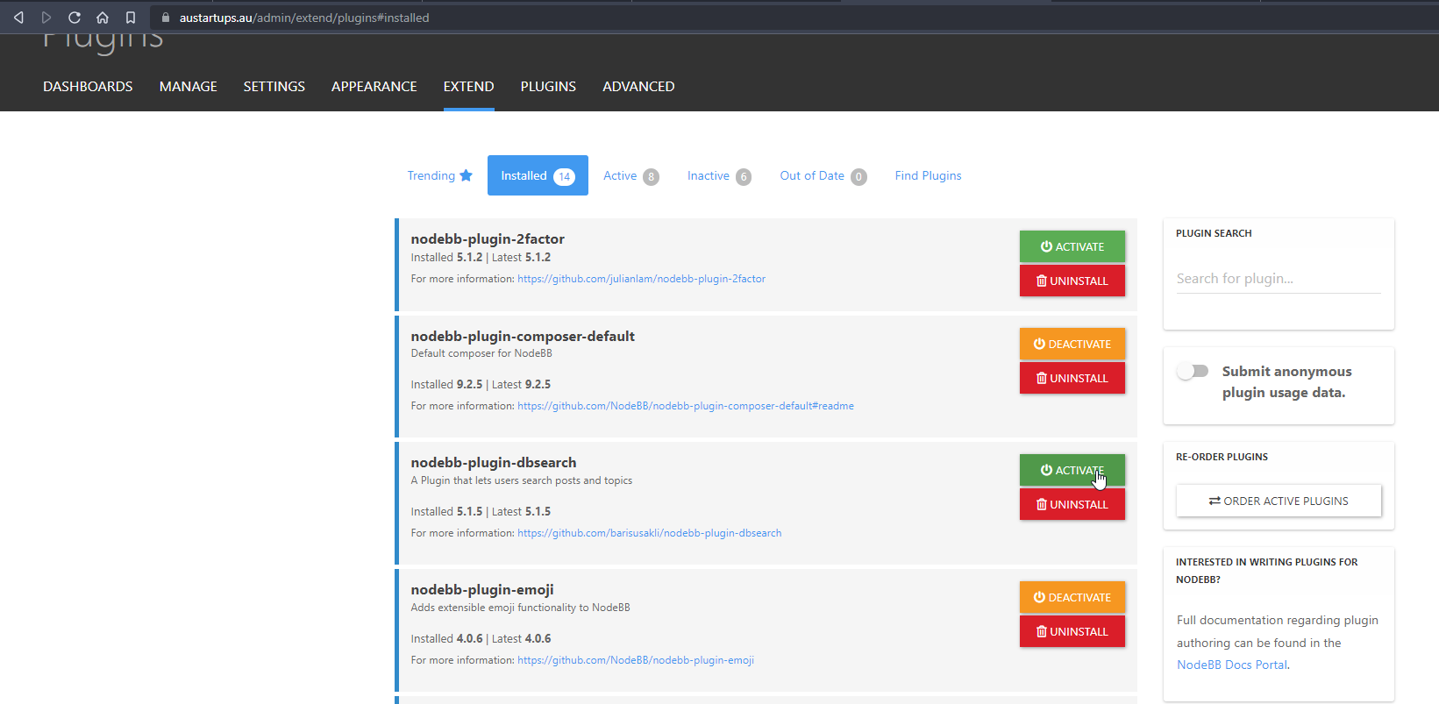1439x704 pixels.
Task: Click the star icon next to Trending
Action: tap(466, 175)
